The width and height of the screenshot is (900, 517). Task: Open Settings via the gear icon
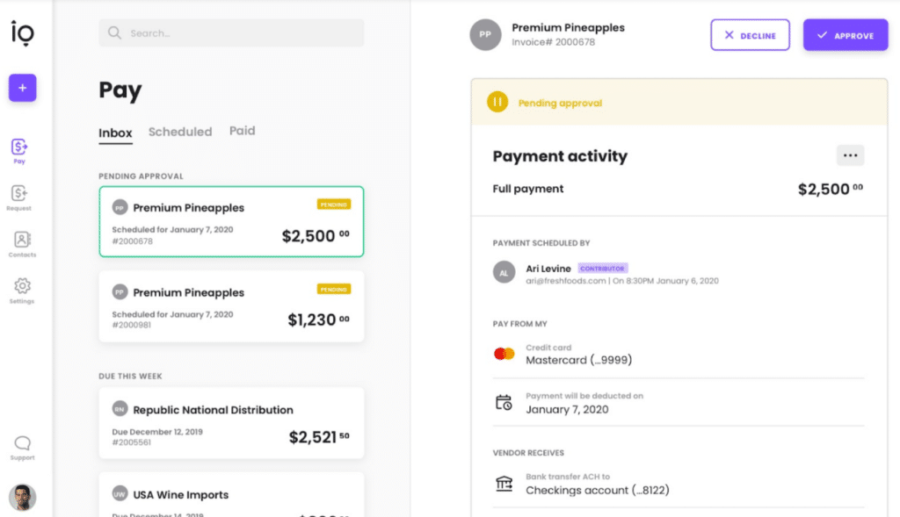point(22,289)
